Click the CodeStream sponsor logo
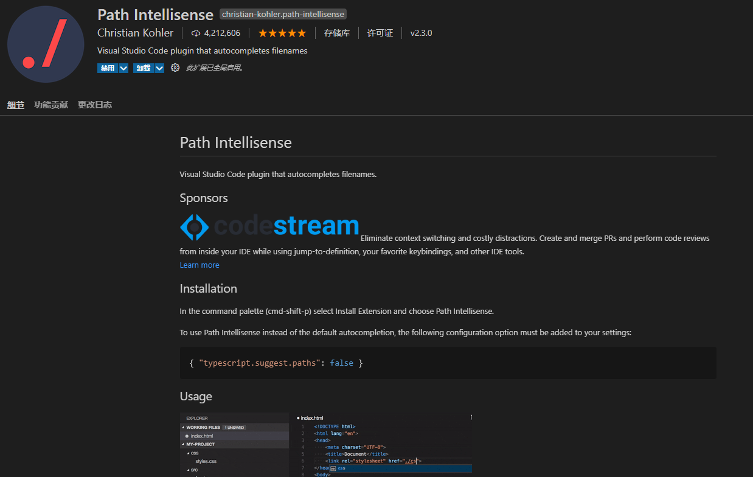The height and width of the screenshot is (477, 753). (269, 226)
